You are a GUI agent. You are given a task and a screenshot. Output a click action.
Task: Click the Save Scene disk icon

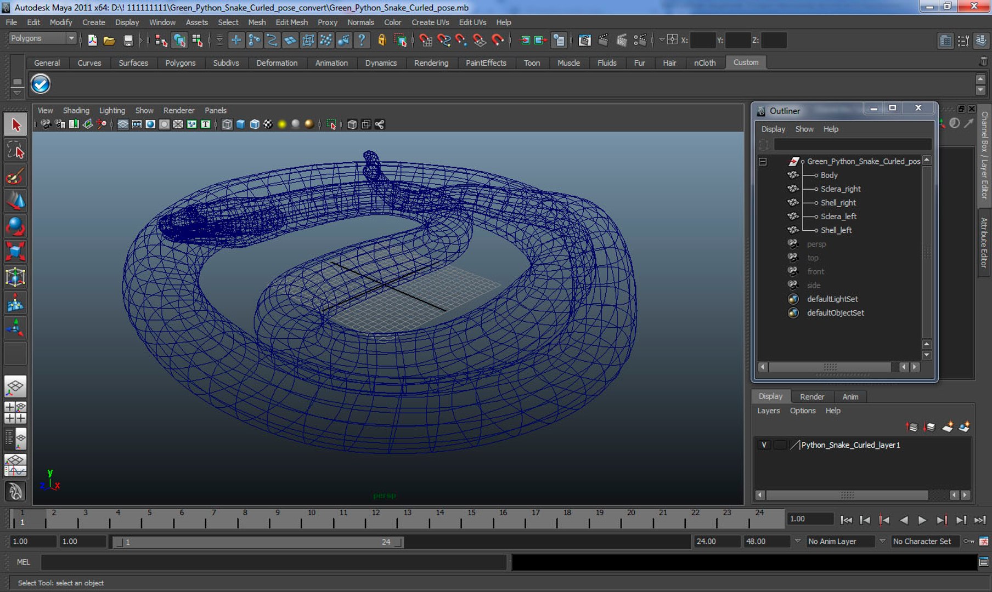click(x=128, y=40)
